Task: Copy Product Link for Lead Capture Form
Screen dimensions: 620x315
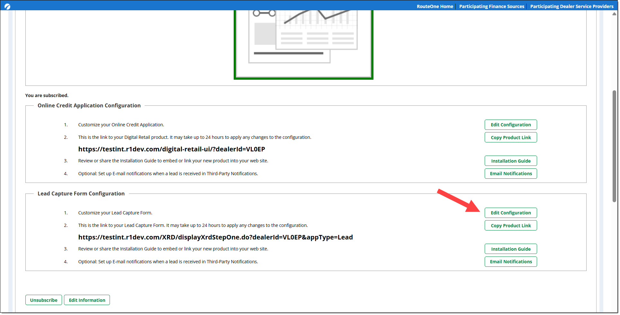Action: tap(510, 226)
